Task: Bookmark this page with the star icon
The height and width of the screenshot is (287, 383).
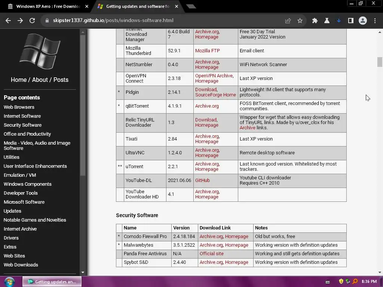Action: [300, 21]
